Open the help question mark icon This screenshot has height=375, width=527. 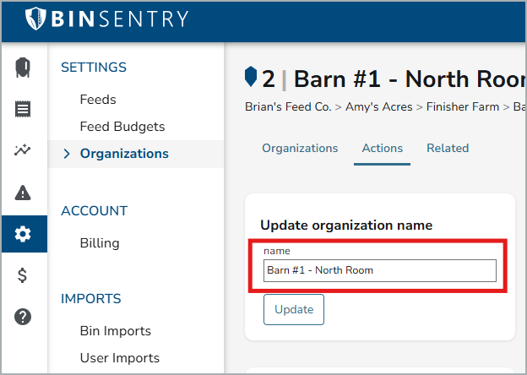click(23, 317)
